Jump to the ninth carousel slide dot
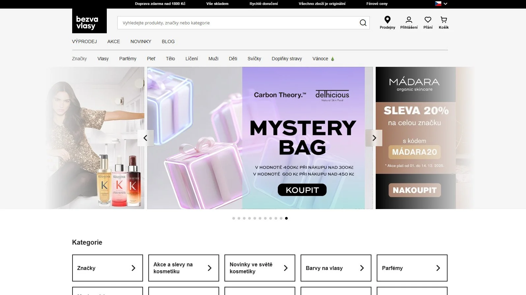 point(276,218)
